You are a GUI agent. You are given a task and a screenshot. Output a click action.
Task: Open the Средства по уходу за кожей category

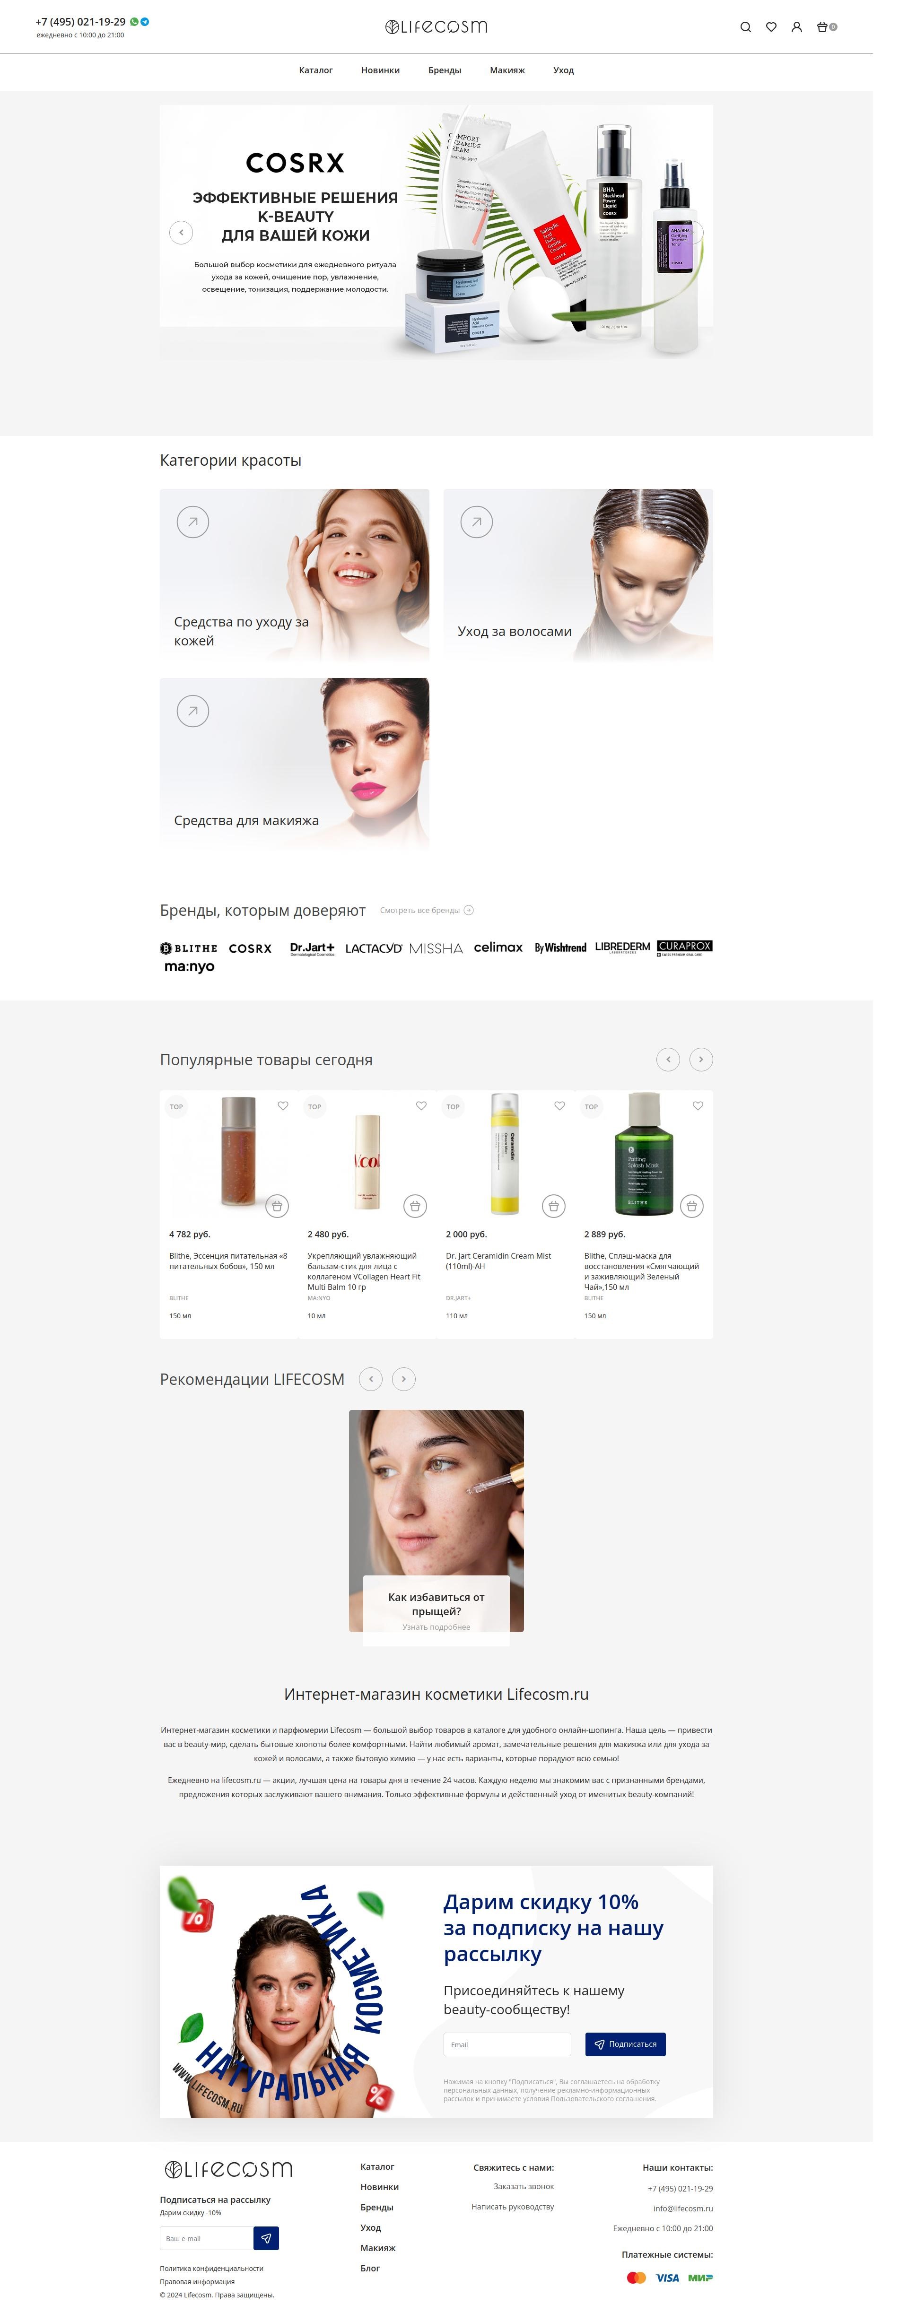tap(295, 575)
